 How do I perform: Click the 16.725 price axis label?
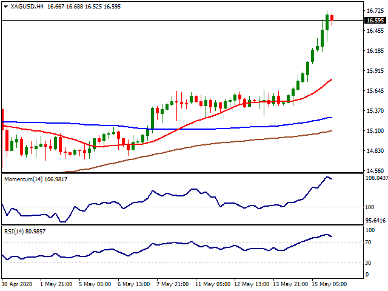pyautogui.click(x=375, y=11)
